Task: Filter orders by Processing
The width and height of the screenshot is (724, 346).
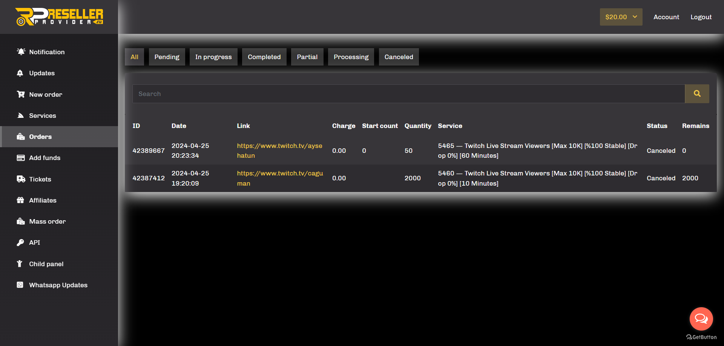Action: (351, 57)
